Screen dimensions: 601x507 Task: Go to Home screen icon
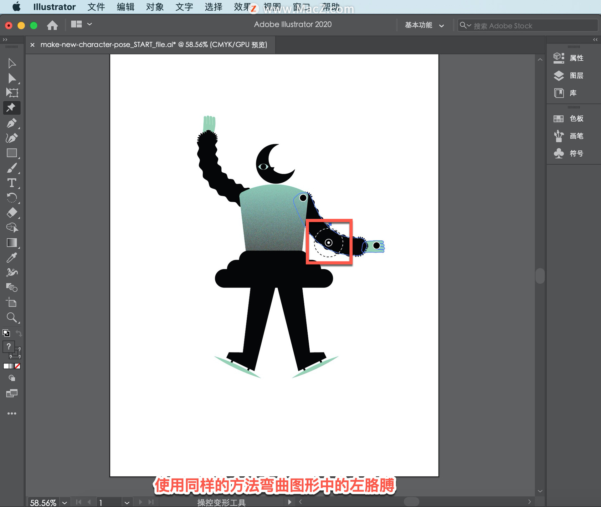[x=52, y=25]
